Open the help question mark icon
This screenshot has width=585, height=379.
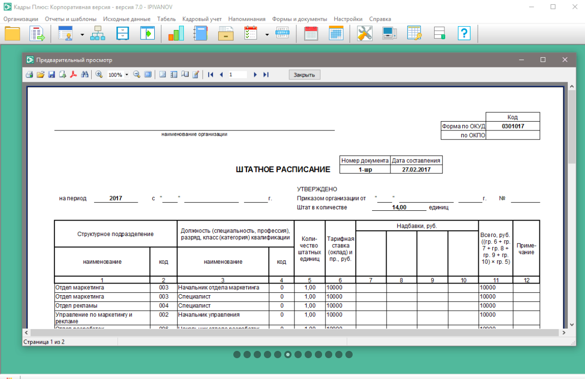point(464,33)
